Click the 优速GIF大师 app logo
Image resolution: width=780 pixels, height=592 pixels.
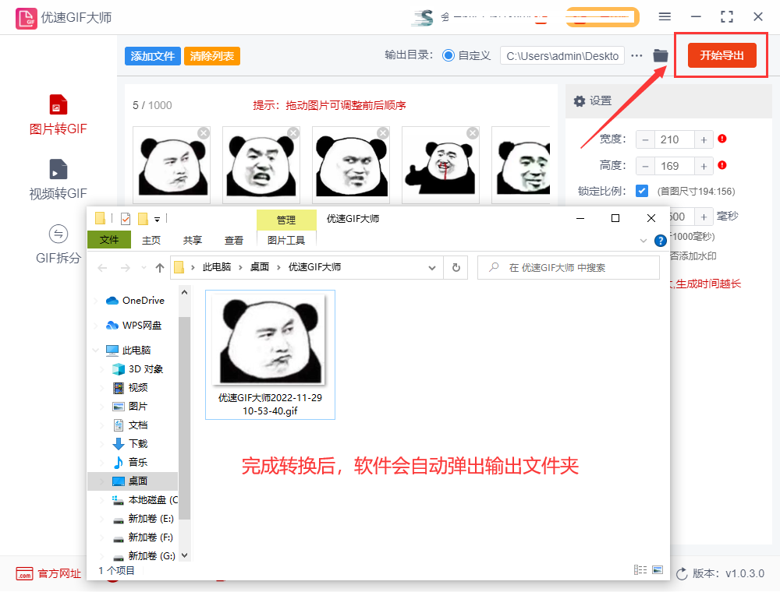pyautogui.click(x=27, y=18)
